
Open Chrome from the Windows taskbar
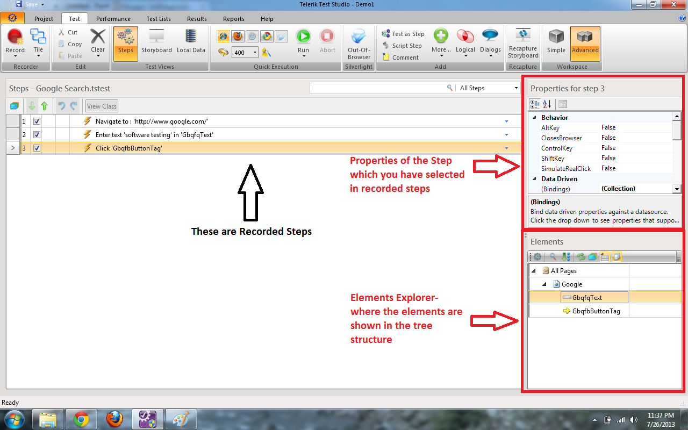(82, 419)
